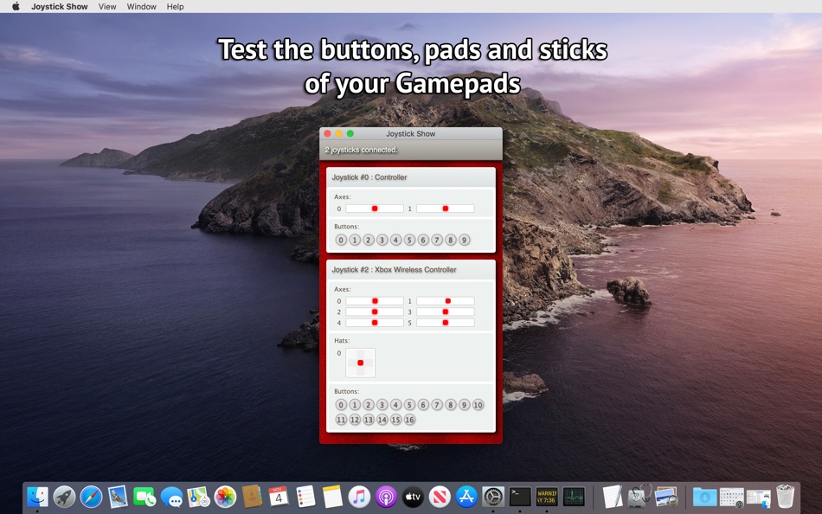822x514 pixels.
Task: Click button 9 indicator of Joystick #0 Controller
Action: tap(464, 241)
